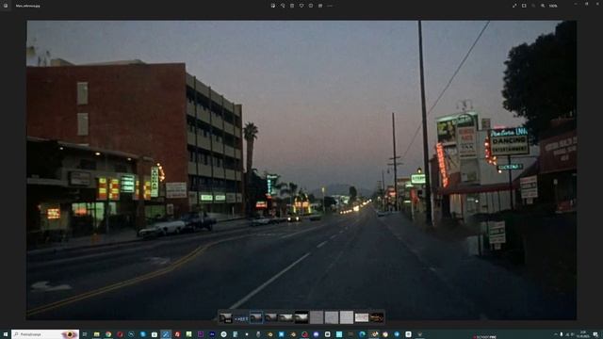Open the white sketch-like thumbnail in filmstrip
The width and height of the screenshot is (603, 339).
[362, 317]
